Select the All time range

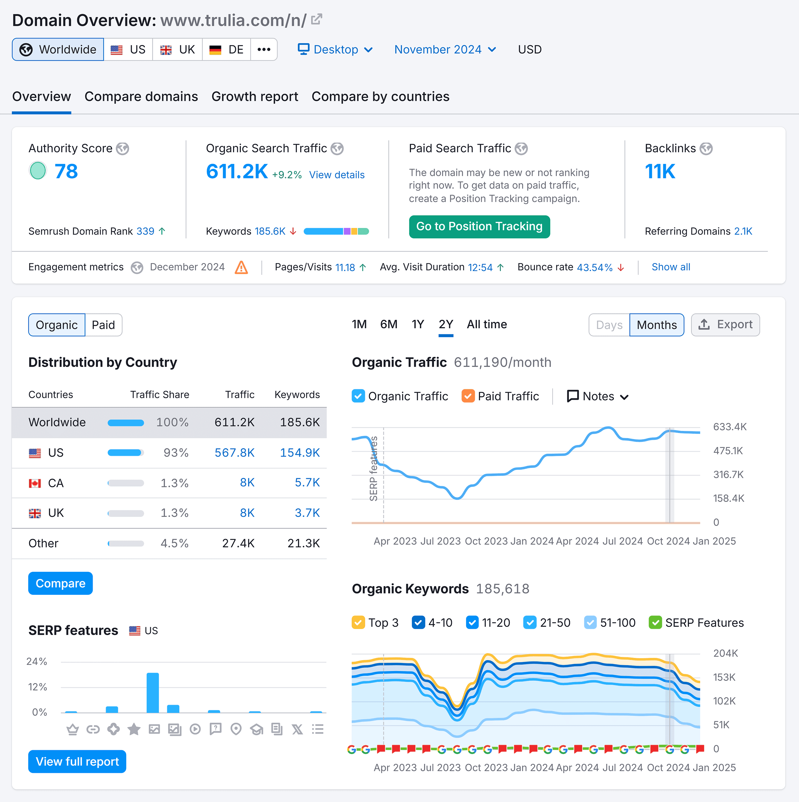tap(487, 324)
